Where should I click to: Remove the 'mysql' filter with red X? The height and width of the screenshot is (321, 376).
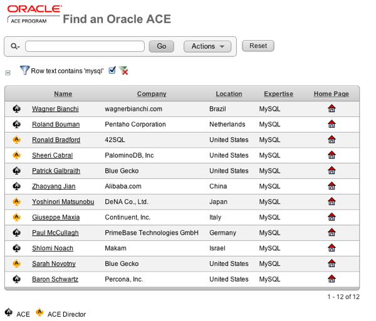[x=123, y=71]
